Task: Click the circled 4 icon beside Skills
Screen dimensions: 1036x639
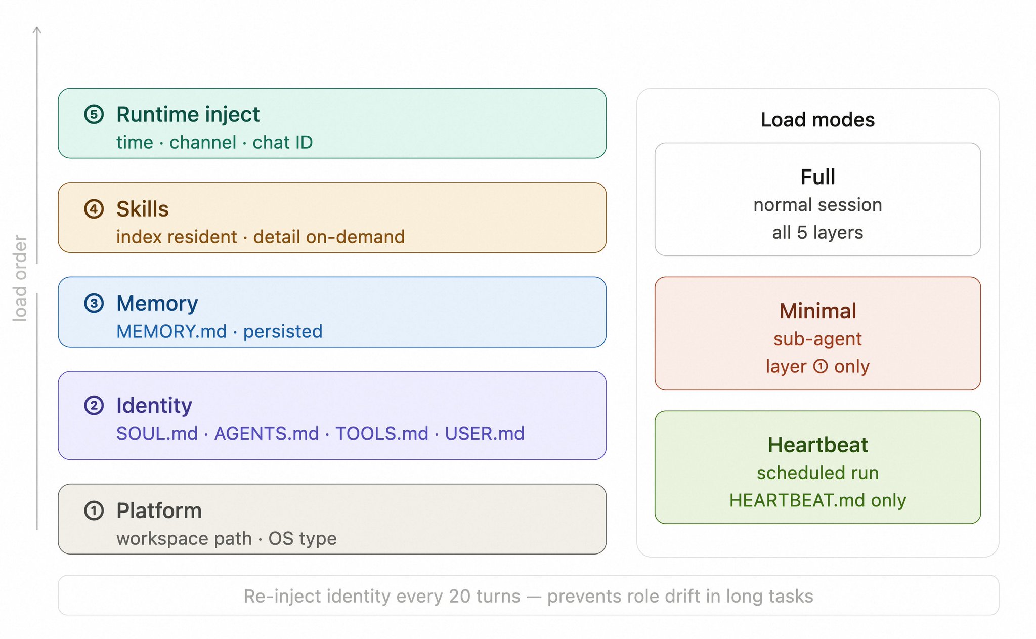Action: (x=94, y=209)
